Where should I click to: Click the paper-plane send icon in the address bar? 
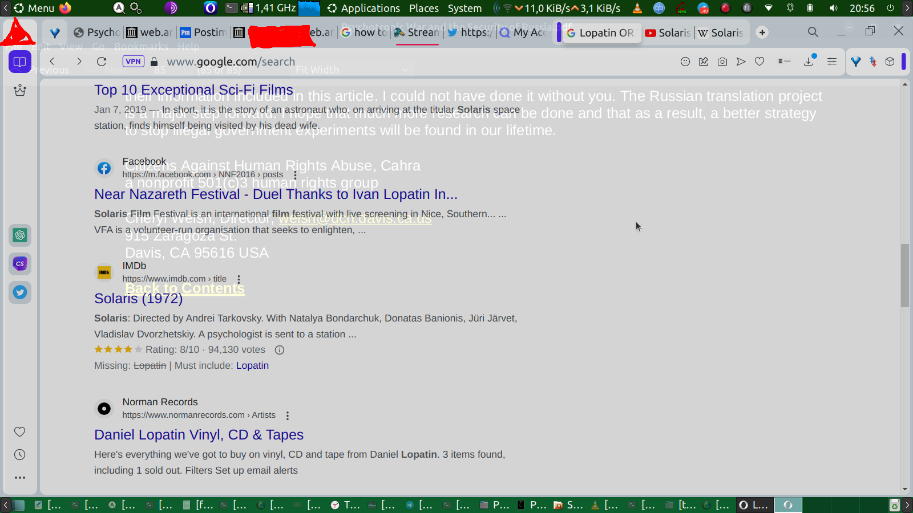click(x=741, y=62)
